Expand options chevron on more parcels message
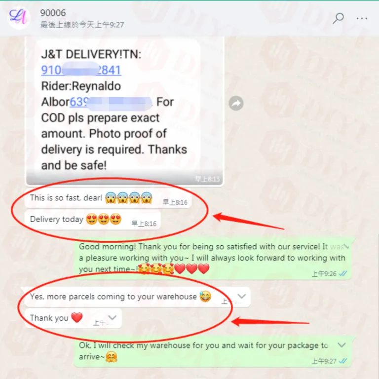 pos(241,296)
